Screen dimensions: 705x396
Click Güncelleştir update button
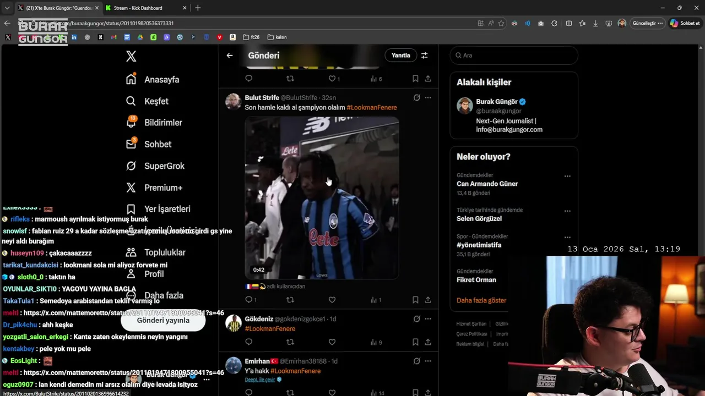coord(647,23)
